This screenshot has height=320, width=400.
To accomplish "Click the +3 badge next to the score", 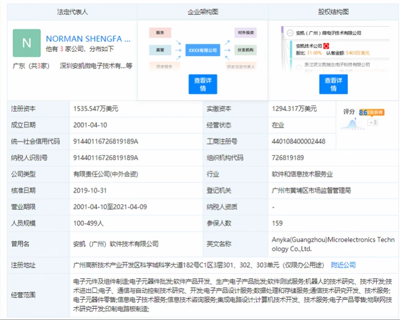I will tap(372, 122).
